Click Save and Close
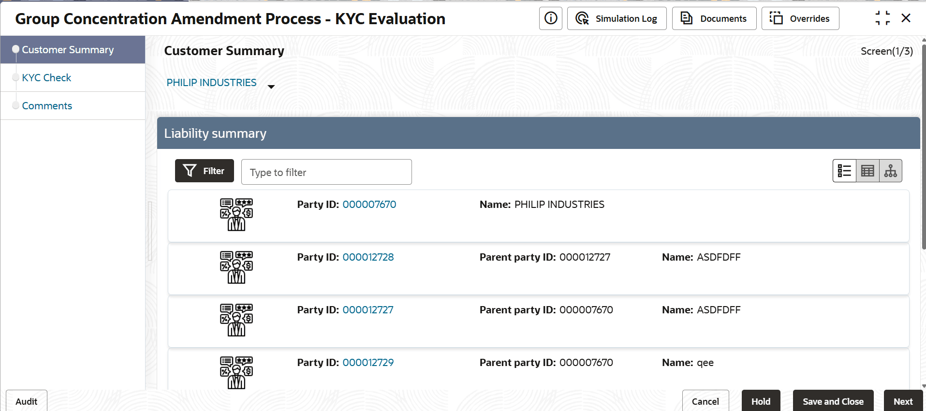This screenshot has width=926, height=411. 833,401
